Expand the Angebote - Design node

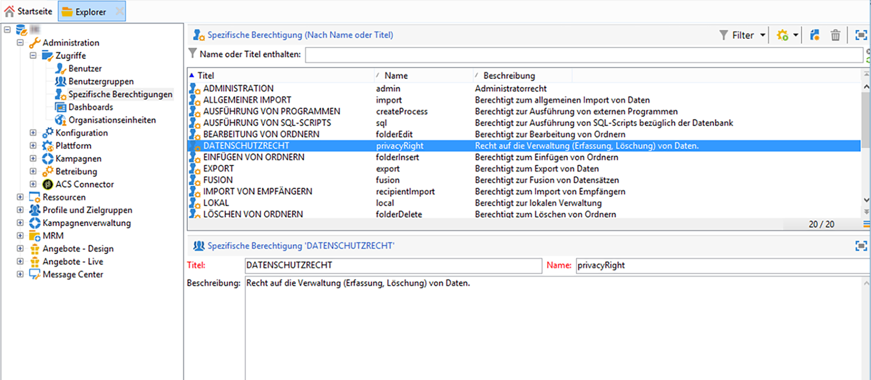click(20, 249)
